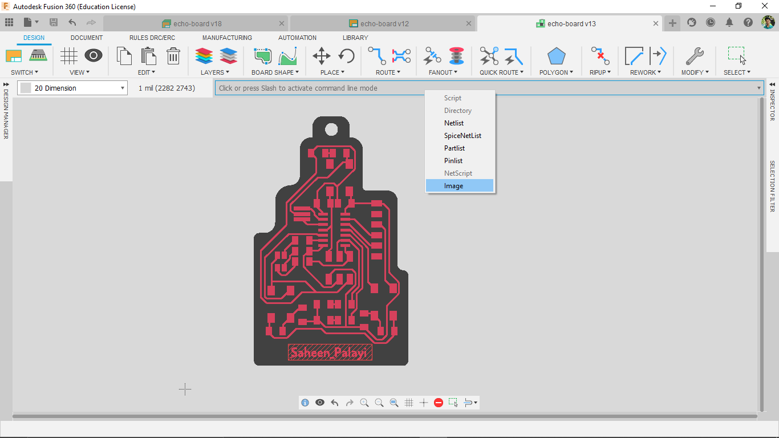Open the MANUFACTURING ribbon tab

pos(227,38)
